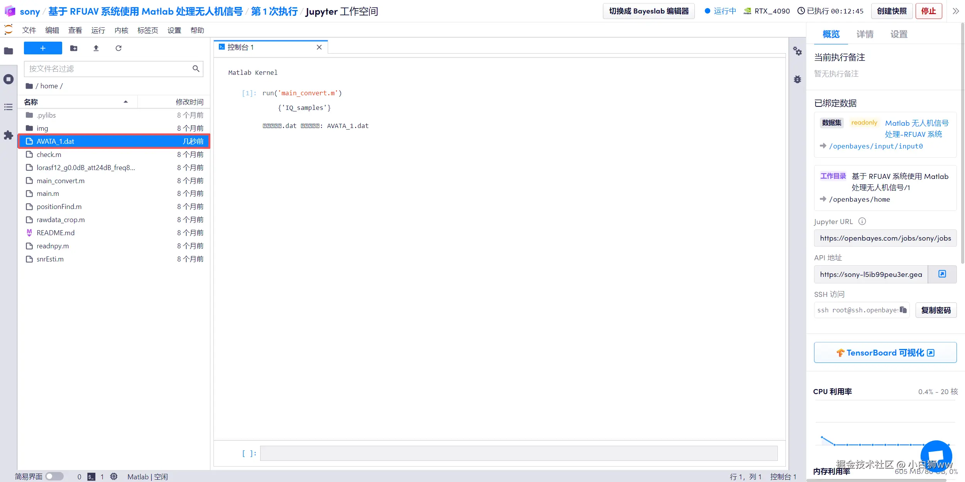The height and width of the screenshot is (482, 965).
Task: Copy the SSH command icon
Action: [903, 310]
